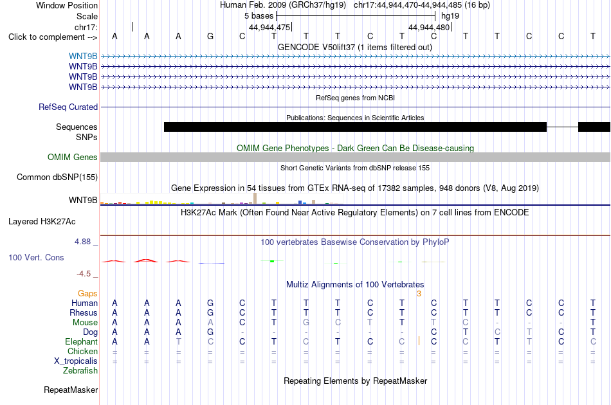Screen dimensions: 611x405
Task: Open the RefSeq Curated track label
Action: point(68,107)
